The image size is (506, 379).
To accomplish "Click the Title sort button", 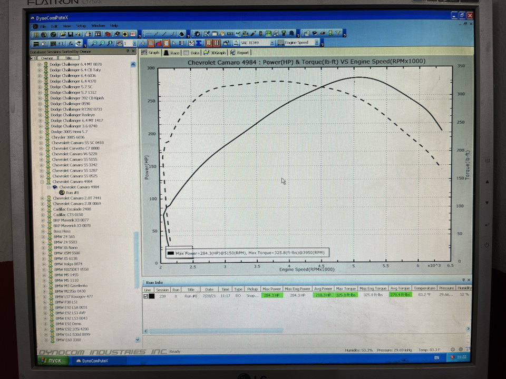I will 69,58.
